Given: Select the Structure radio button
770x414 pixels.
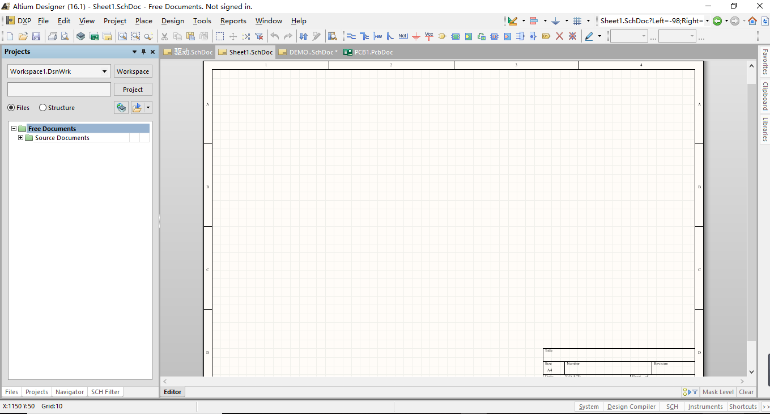Looking at the screenshot, I should click(x=43, y=108).
